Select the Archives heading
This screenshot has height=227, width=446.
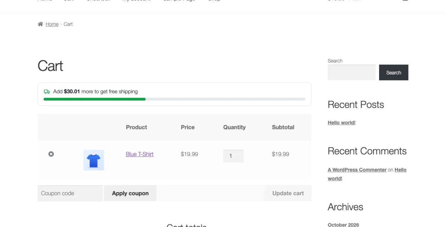[345, 207]
